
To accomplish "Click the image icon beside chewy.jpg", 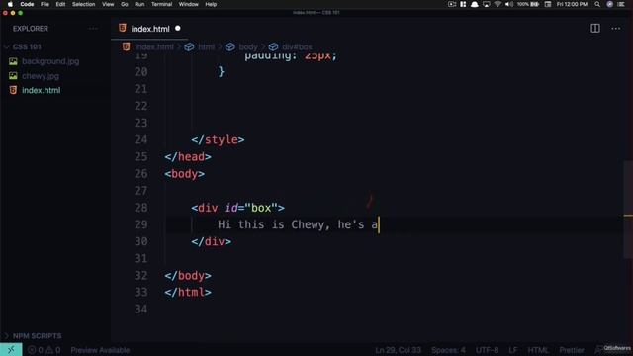I will coord(13,76).
